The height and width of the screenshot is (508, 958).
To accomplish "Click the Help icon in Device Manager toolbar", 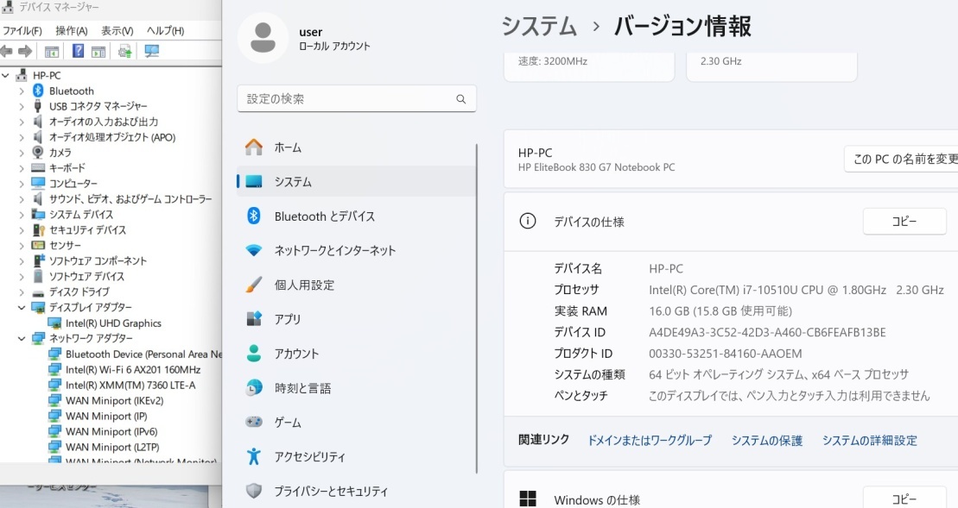I will coord(79,51).
